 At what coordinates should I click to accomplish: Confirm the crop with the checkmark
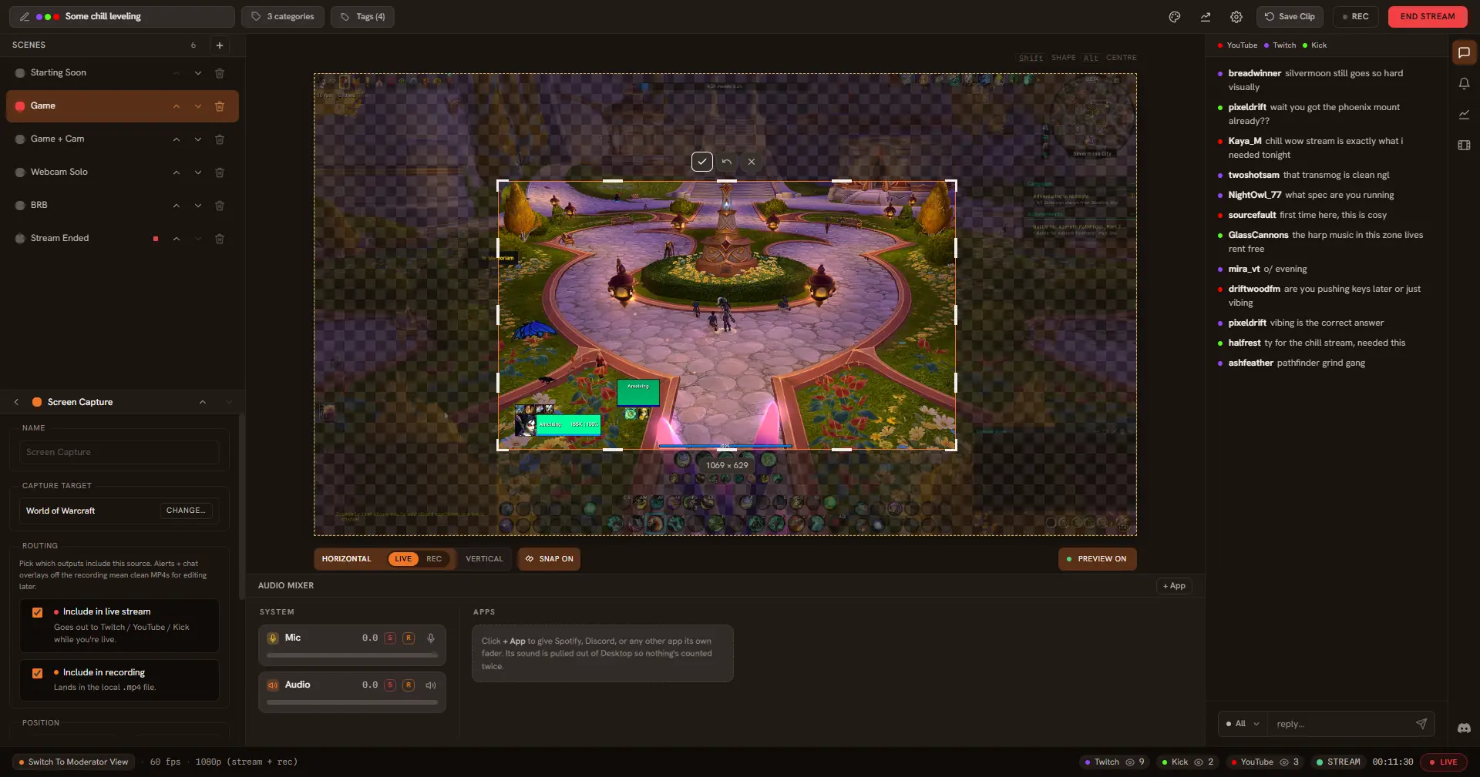(x=701, y=162)
